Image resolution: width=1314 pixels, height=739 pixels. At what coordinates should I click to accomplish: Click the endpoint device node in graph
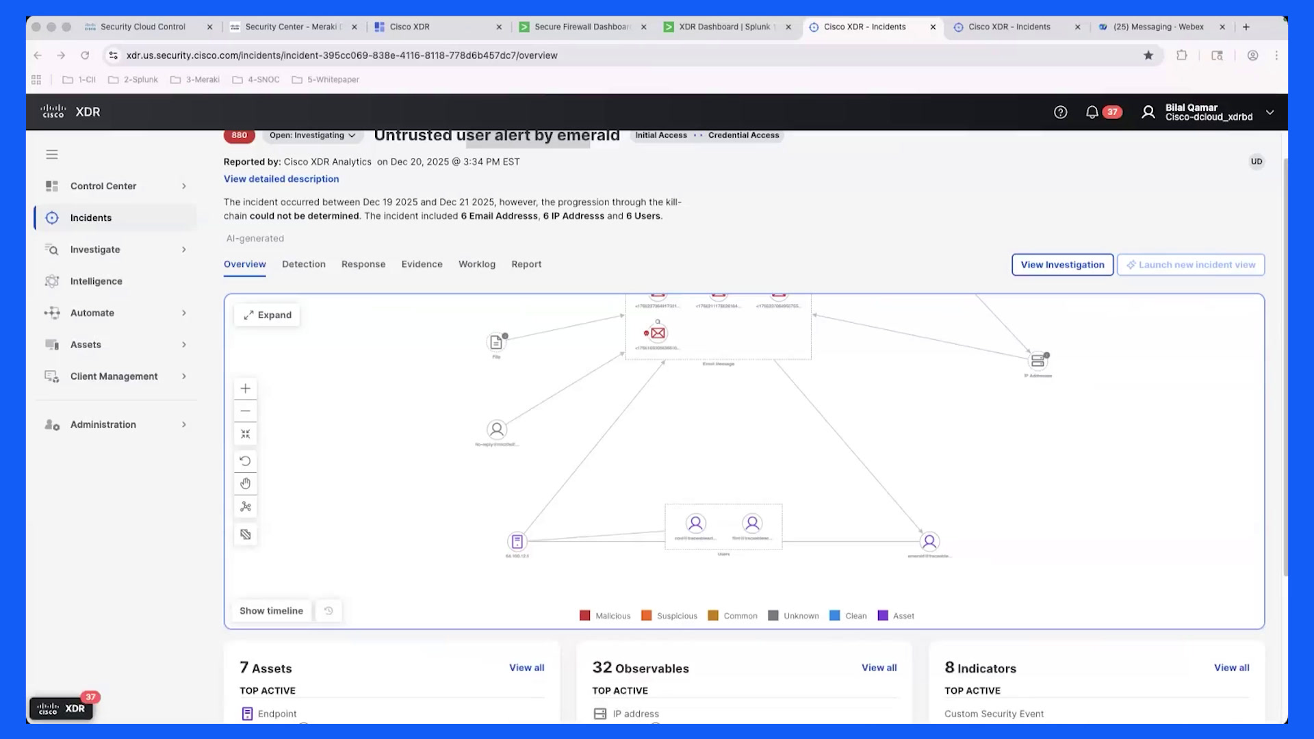(x=517, y=542)
